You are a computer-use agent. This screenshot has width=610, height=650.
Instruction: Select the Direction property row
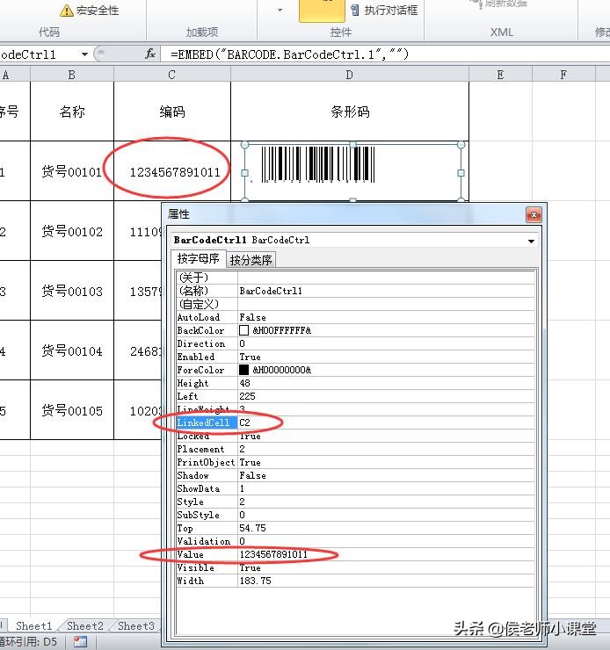point(355,343)
